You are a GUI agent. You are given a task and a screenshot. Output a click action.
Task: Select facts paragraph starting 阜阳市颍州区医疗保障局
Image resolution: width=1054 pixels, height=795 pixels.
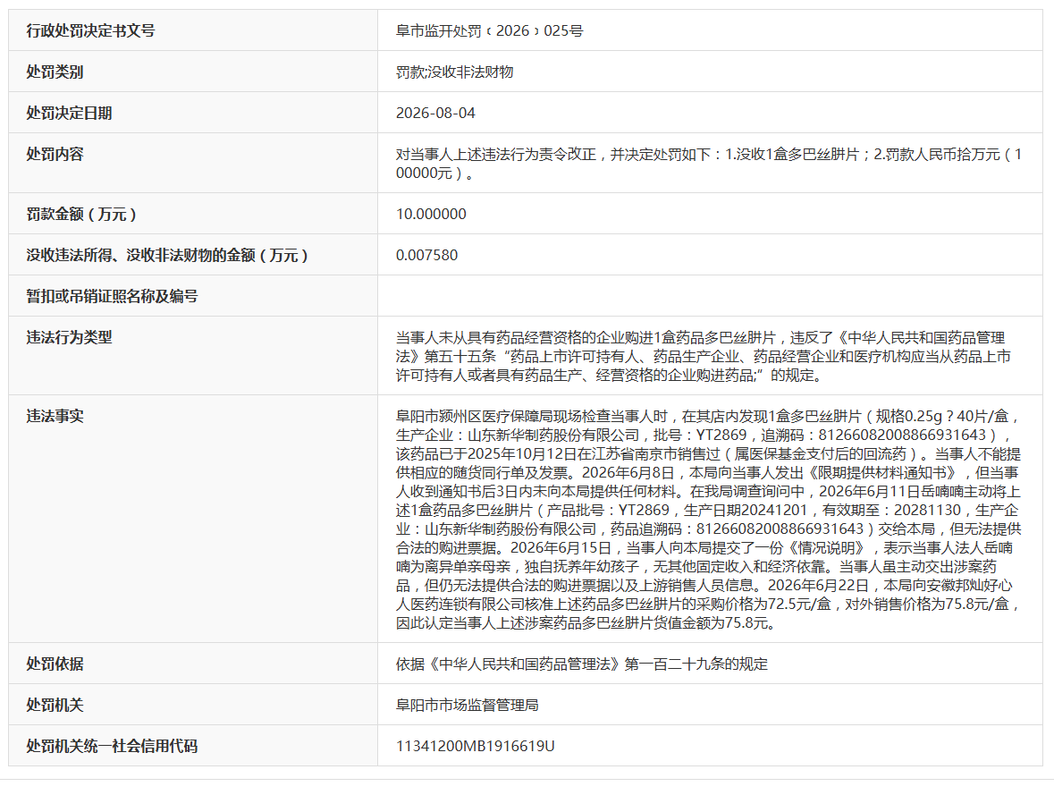click(709, 520)
